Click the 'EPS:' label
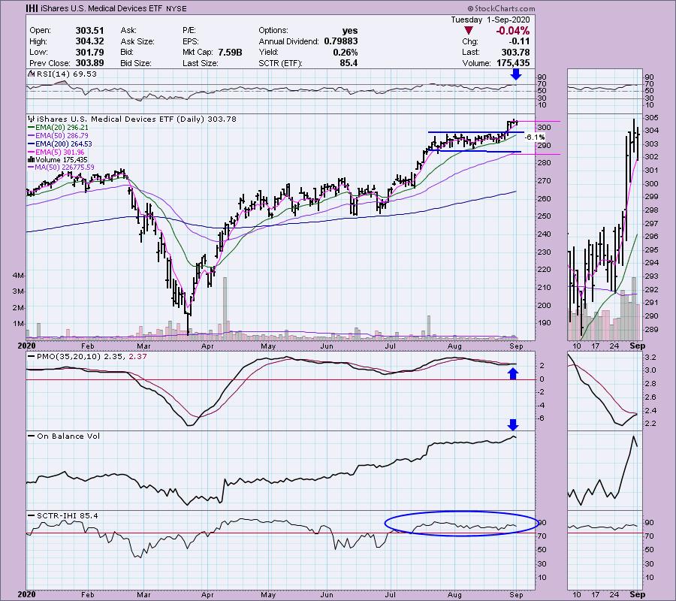Viewport: 676px width, 601px height. point(191,41)
